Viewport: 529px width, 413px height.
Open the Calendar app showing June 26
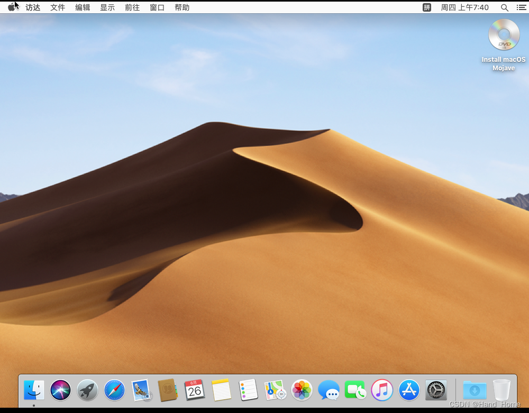(x=195, y=390)
